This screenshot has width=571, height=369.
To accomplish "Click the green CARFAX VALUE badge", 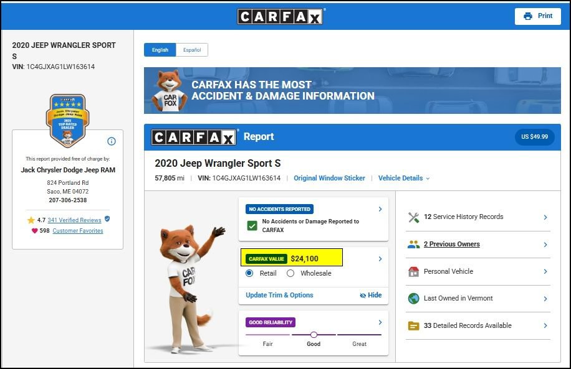I will click(266, 259).
